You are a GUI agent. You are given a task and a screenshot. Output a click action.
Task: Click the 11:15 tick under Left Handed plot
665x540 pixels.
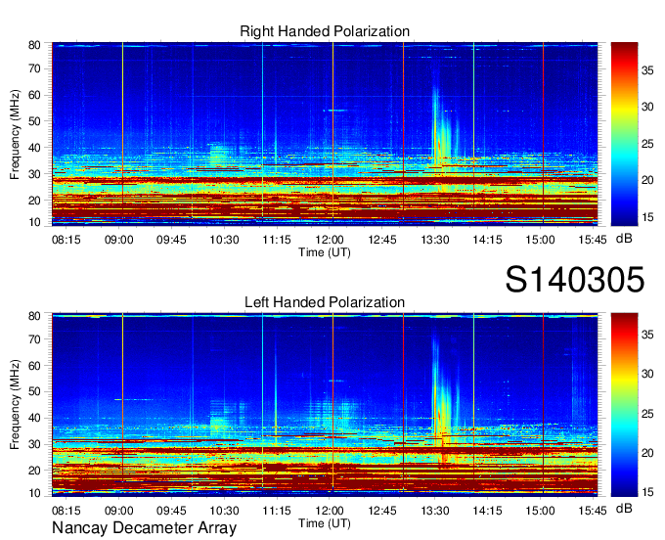(x=277, y=511)
